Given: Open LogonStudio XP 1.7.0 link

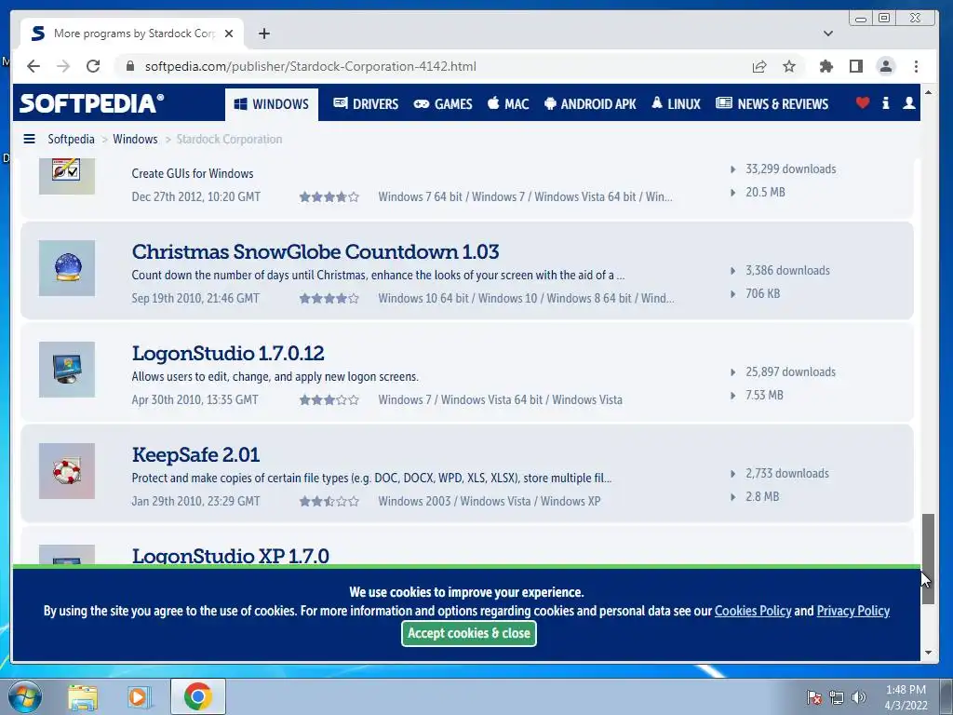Looking at the screenshot, I should pos(231,555).
